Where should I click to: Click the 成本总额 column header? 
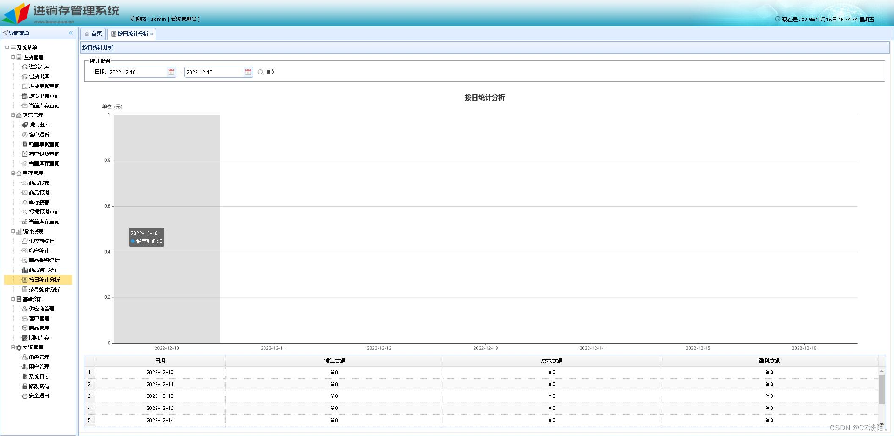551,361
